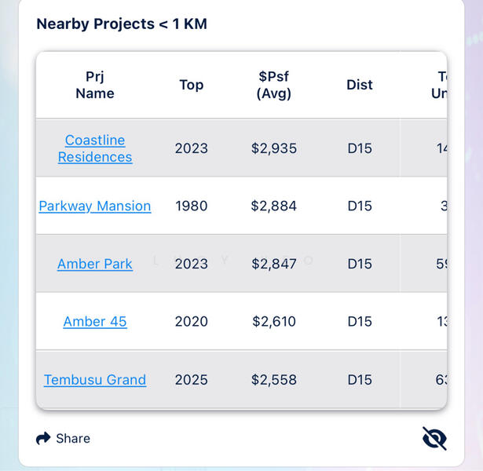Select the $2,558 price cell
Viewport: 483px width, 471px height.
pos(274,379)
